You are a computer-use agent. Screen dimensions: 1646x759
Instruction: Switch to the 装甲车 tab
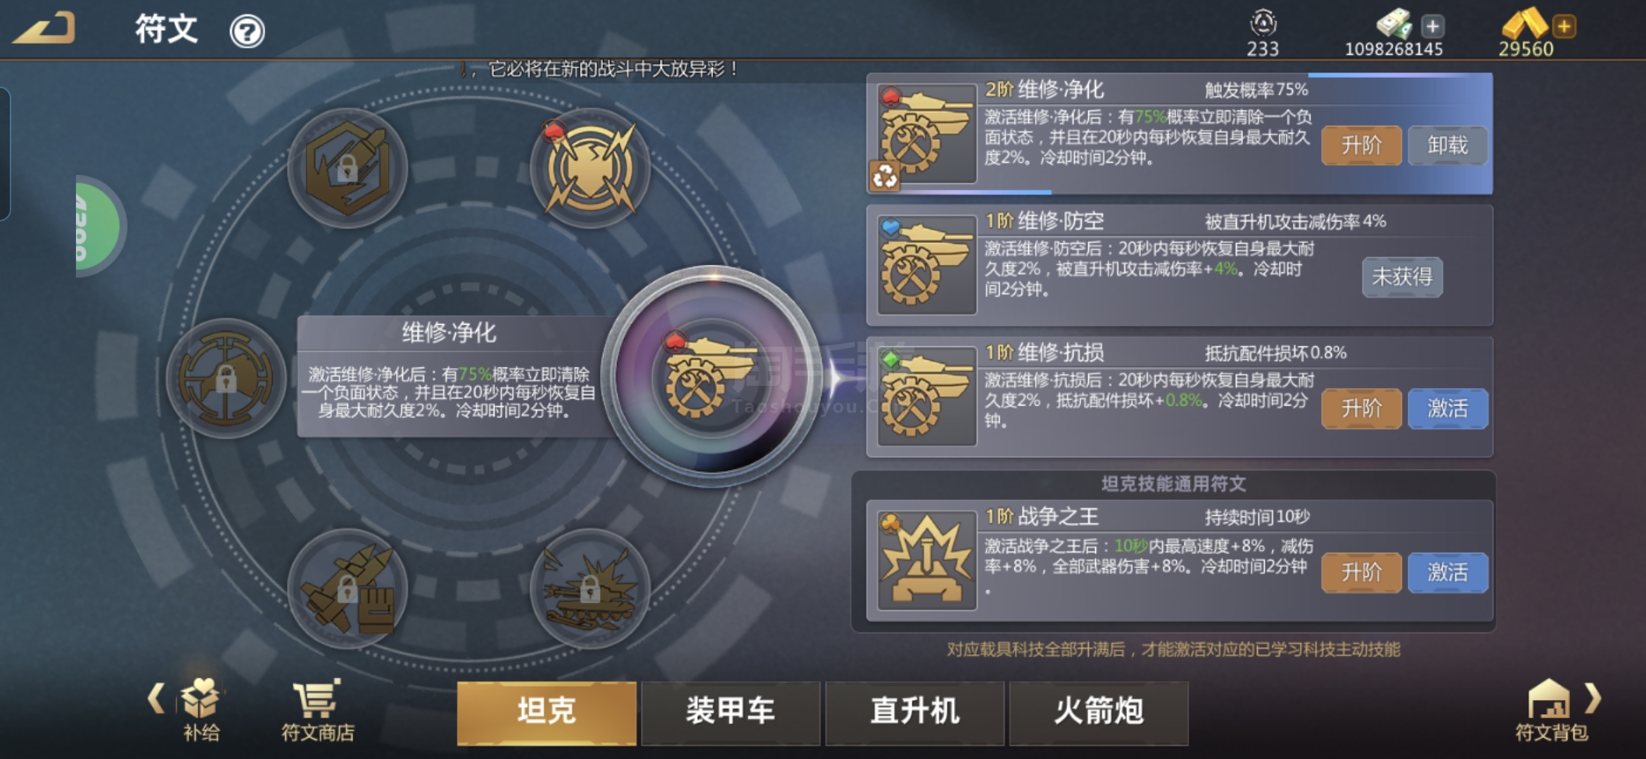pyautogui.click(x=730, y=713)
